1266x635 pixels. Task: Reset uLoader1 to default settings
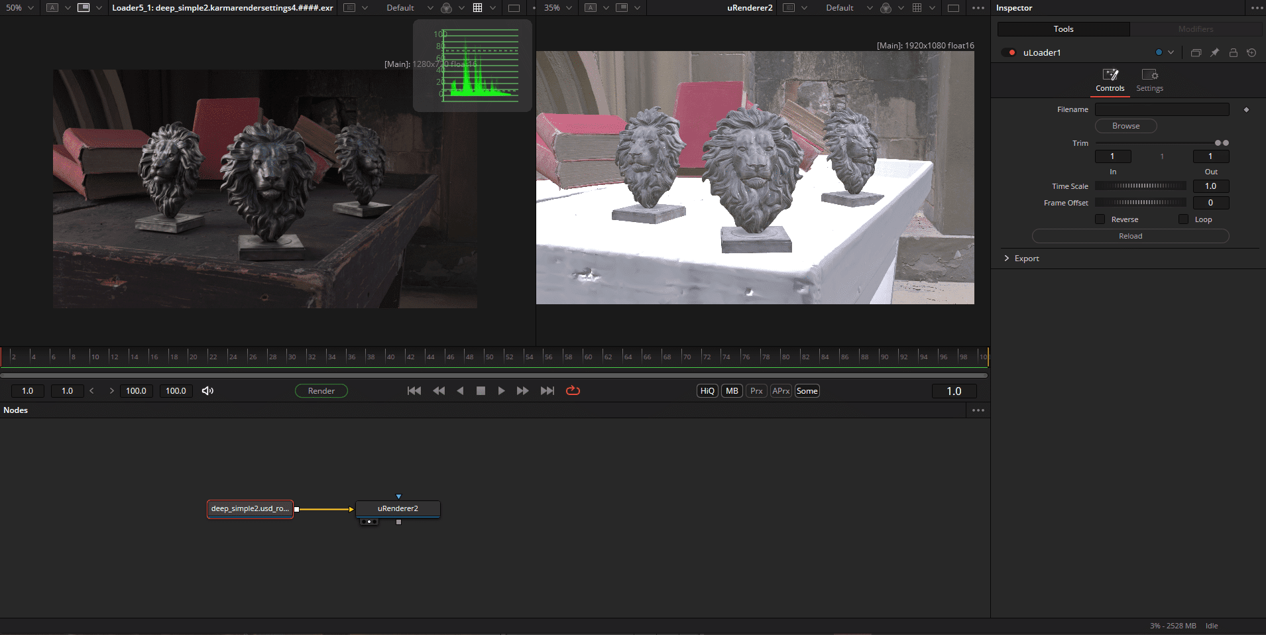(x=1251, y=52)
